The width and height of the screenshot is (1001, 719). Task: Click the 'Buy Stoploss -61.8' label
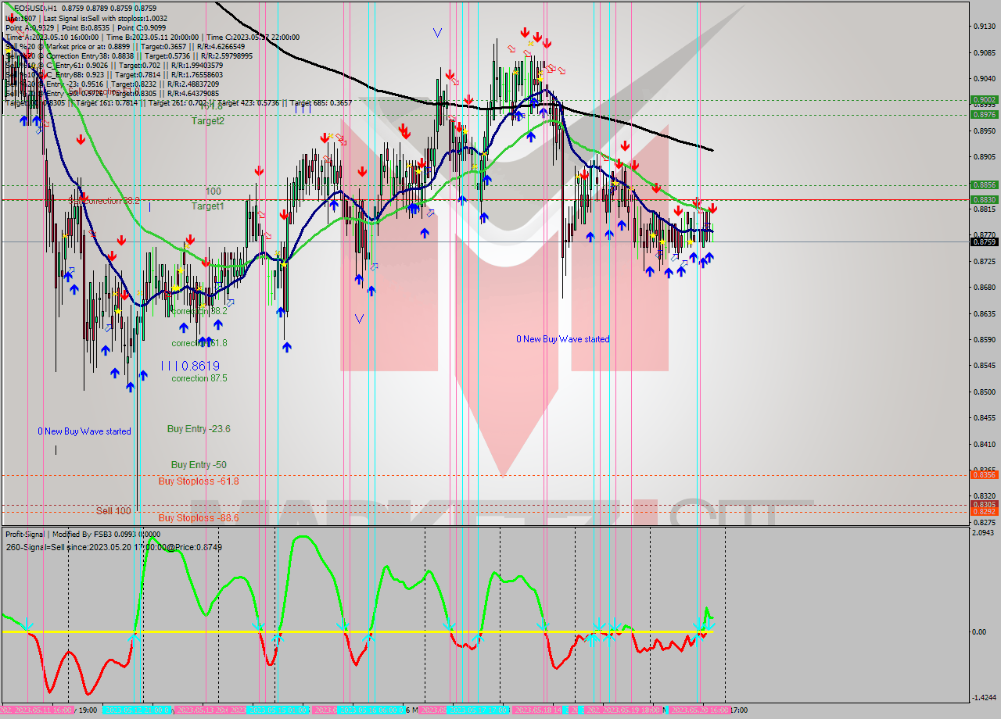[x=199, y=481]
